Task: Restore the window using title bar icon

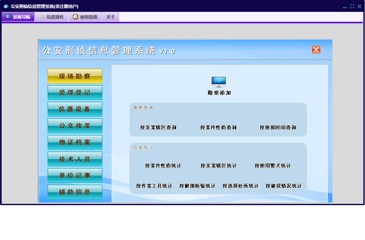Action: point(352,6)
